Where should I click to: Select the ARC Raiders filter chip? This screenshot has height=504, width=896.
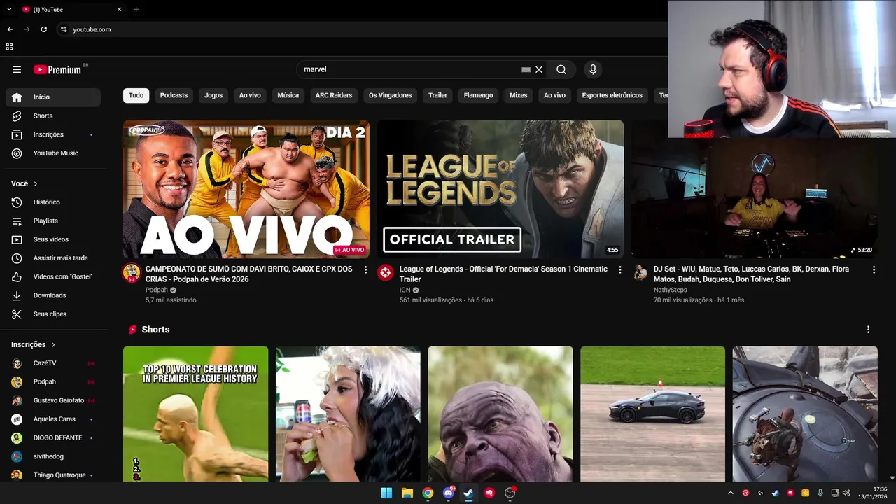point(334,95)
